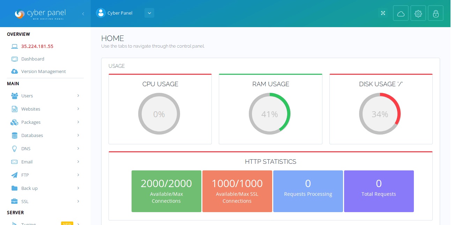Expand the Users submenu chevron

tap(78, 96)
